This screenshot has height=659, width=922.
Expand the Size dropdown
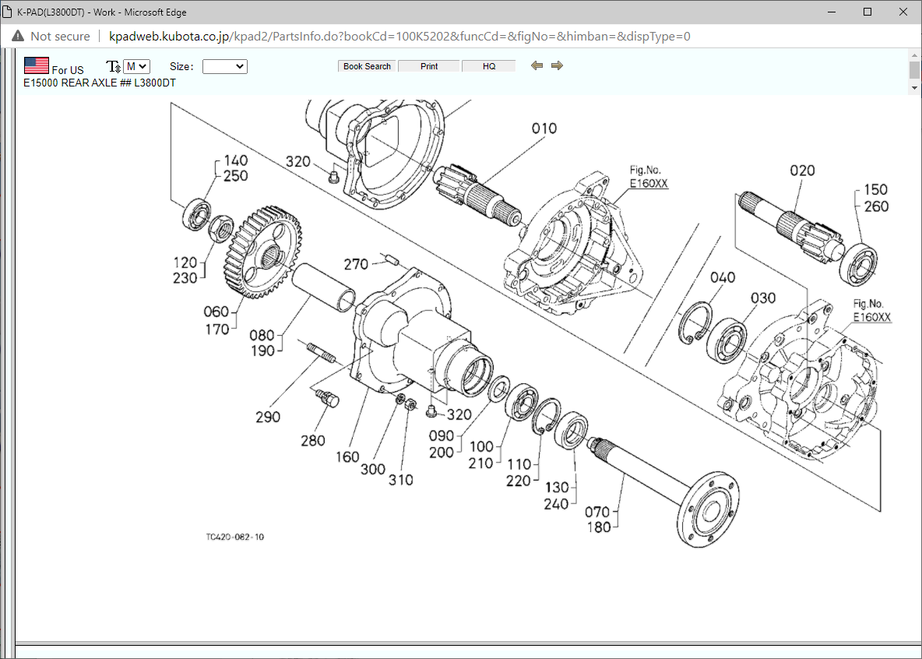click(224, 67)
